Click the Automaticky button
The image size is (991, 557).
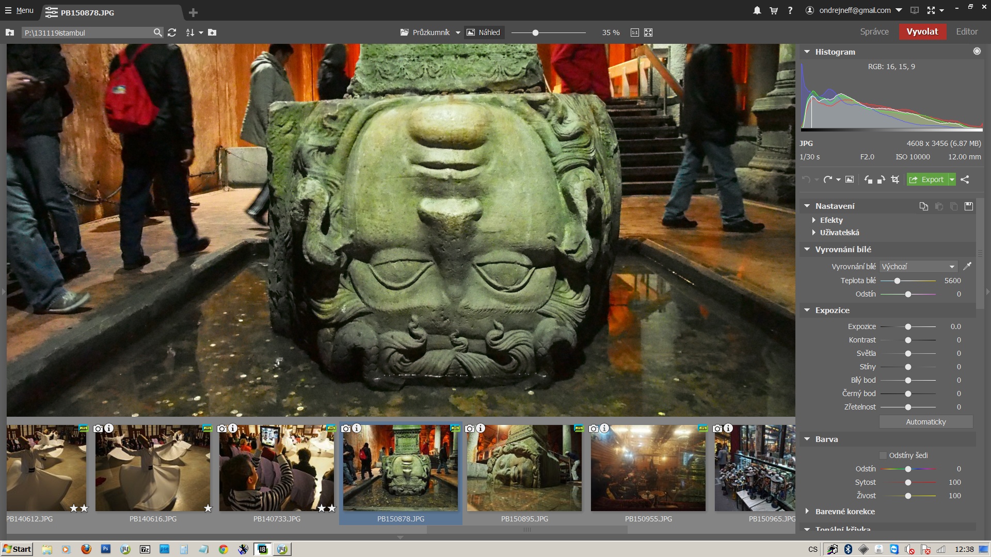(925, 422)
